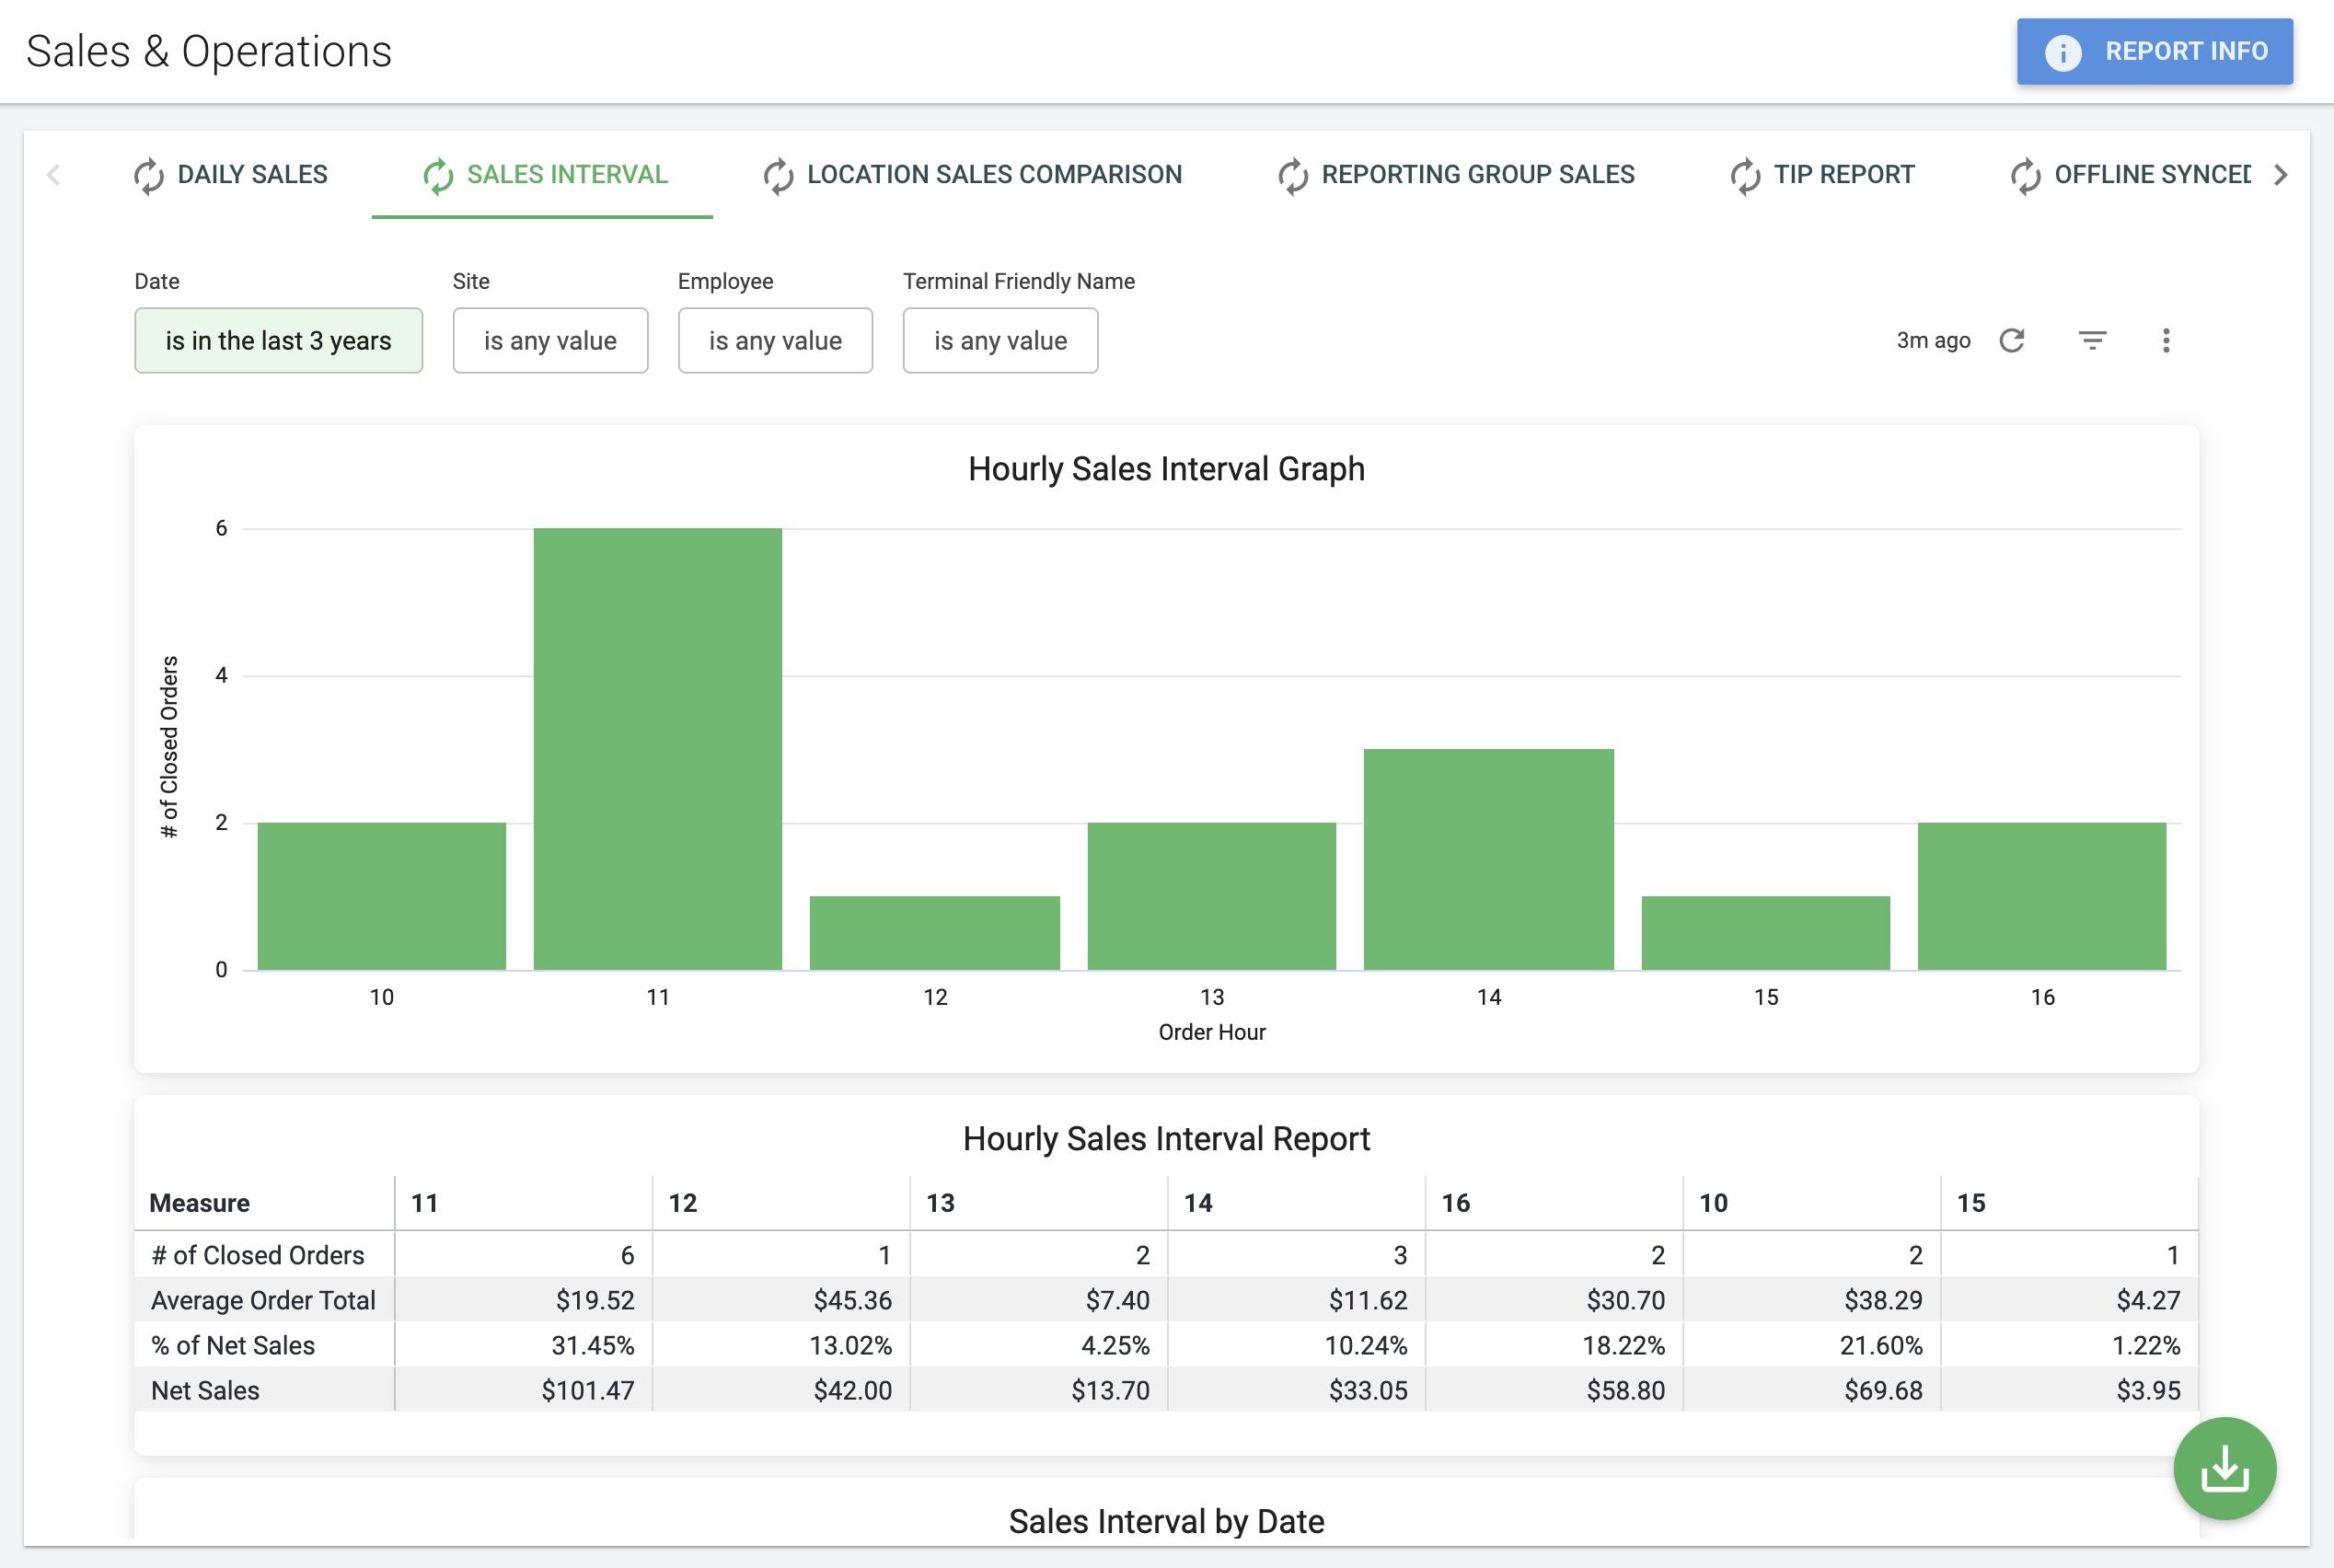The height and width of the screenshot is (1568, 2334).
Task: Select the Sales Interval tab
Action: coord(543,175)
